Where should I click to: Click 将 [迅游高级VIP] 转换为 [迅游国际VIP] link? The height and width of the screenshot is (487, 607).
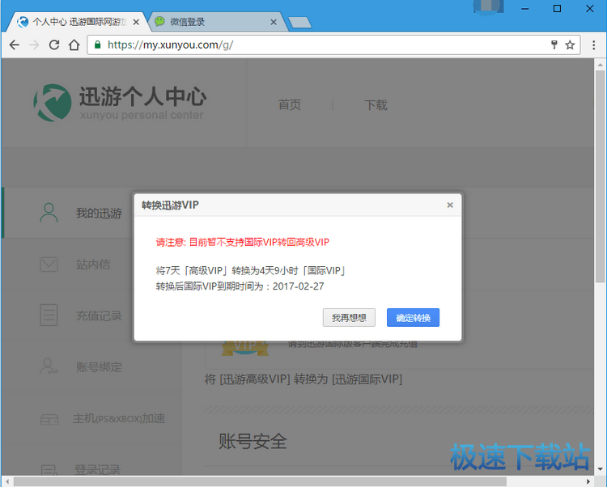point(303,379)
